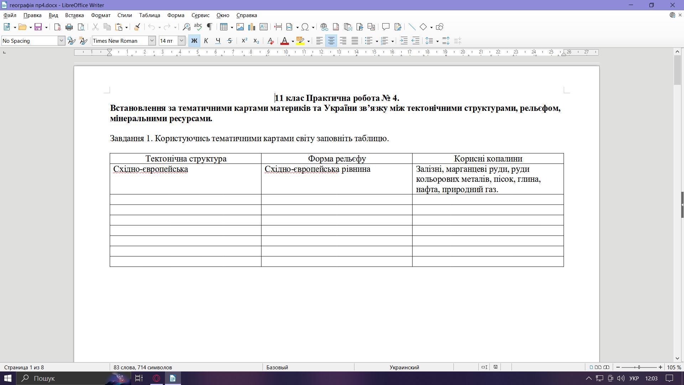The width and height of the screenshot is (684, 385).
Task: Insert a page break icon
Action: [278, 27]
